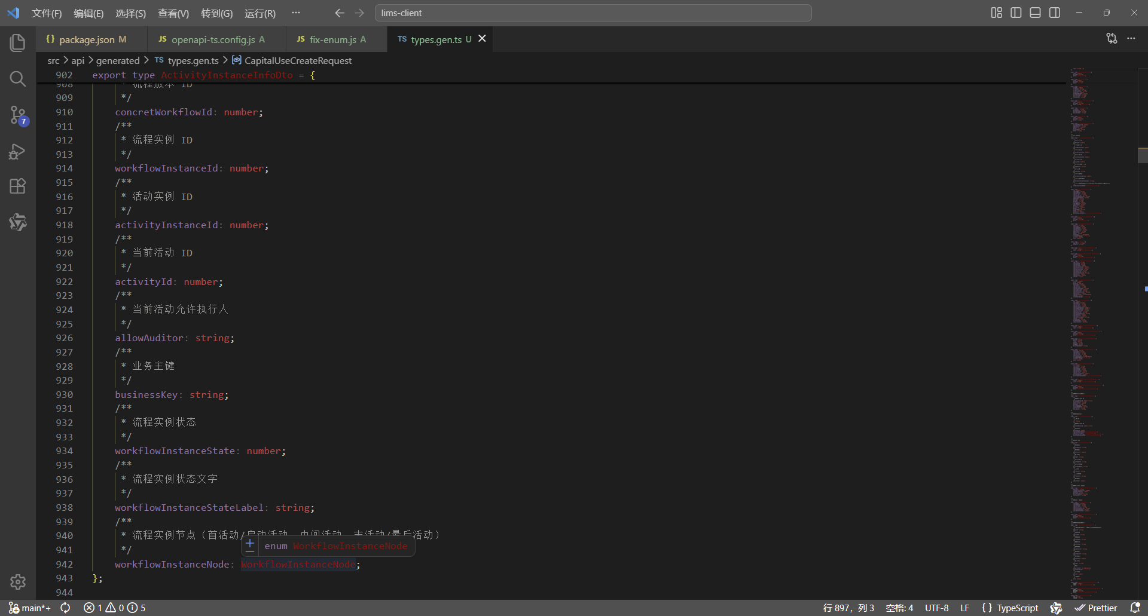1148x616 pixels.
Task: Click line number 926
Action: (64, 338)
